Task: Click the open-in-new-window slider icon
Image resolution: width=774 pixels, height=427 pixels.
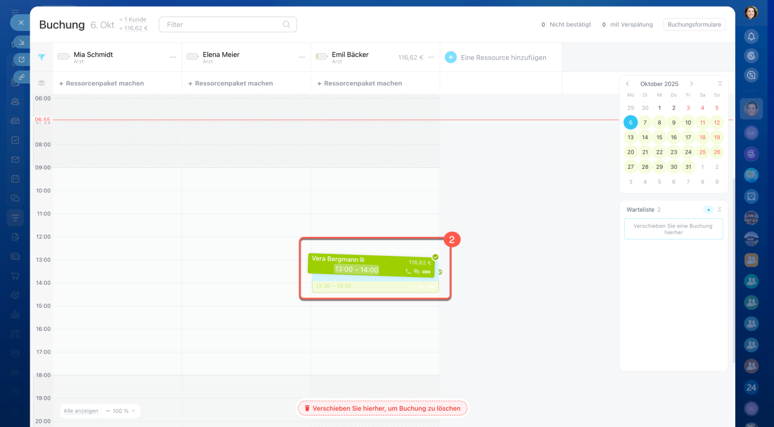Action: [22, 59]
